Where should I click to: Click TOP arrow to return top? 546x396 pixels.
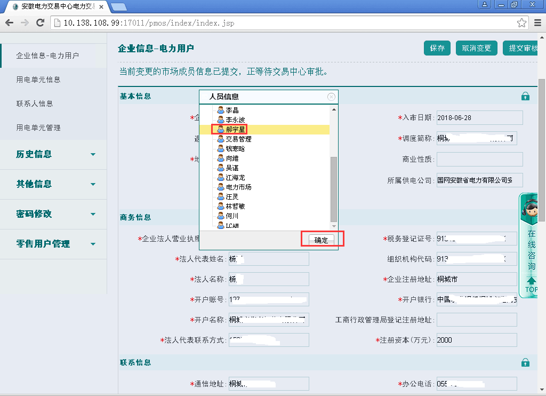[531, 285]
